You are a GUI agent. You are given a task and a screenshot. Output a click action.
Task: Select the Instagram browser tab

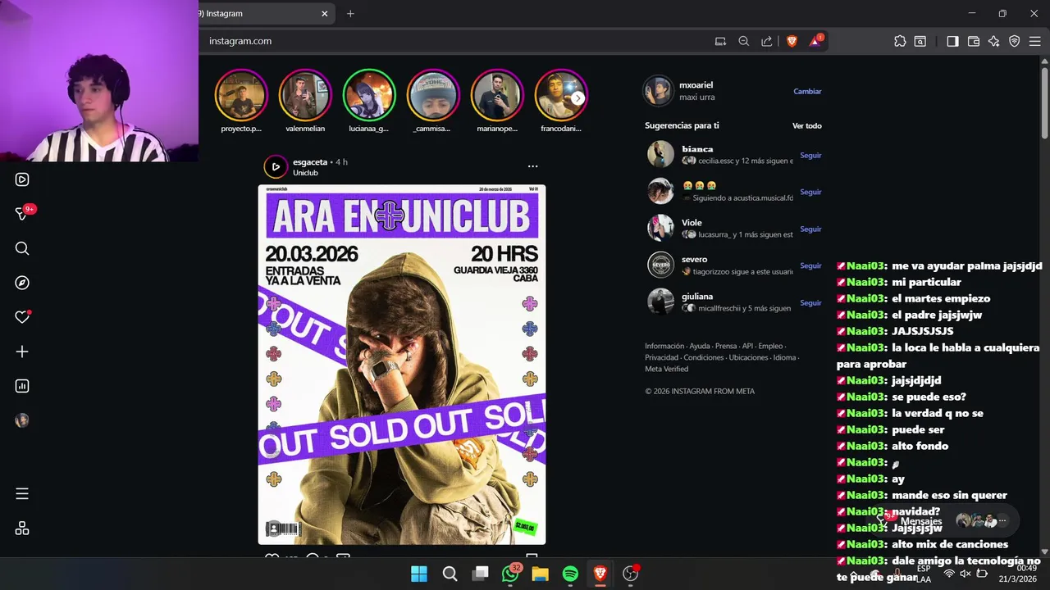(x=262, y=14)
